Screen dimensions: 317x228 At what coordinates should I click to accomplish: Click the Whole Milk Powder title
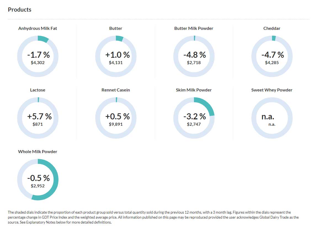click(38, 151)
